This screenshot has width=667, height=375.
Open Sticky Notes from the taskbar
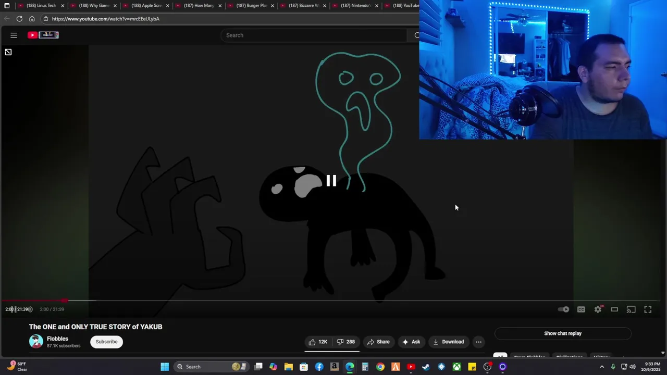click(472, 367)
